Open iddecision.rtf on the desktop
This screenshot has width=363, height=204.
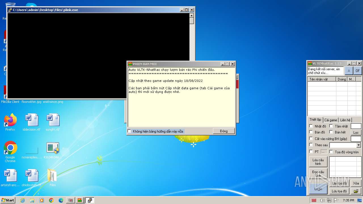[31, 122]
